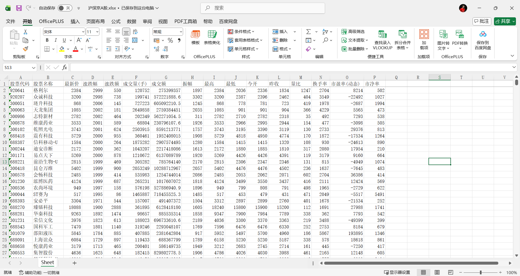Click the 插入 cells button

280,32
